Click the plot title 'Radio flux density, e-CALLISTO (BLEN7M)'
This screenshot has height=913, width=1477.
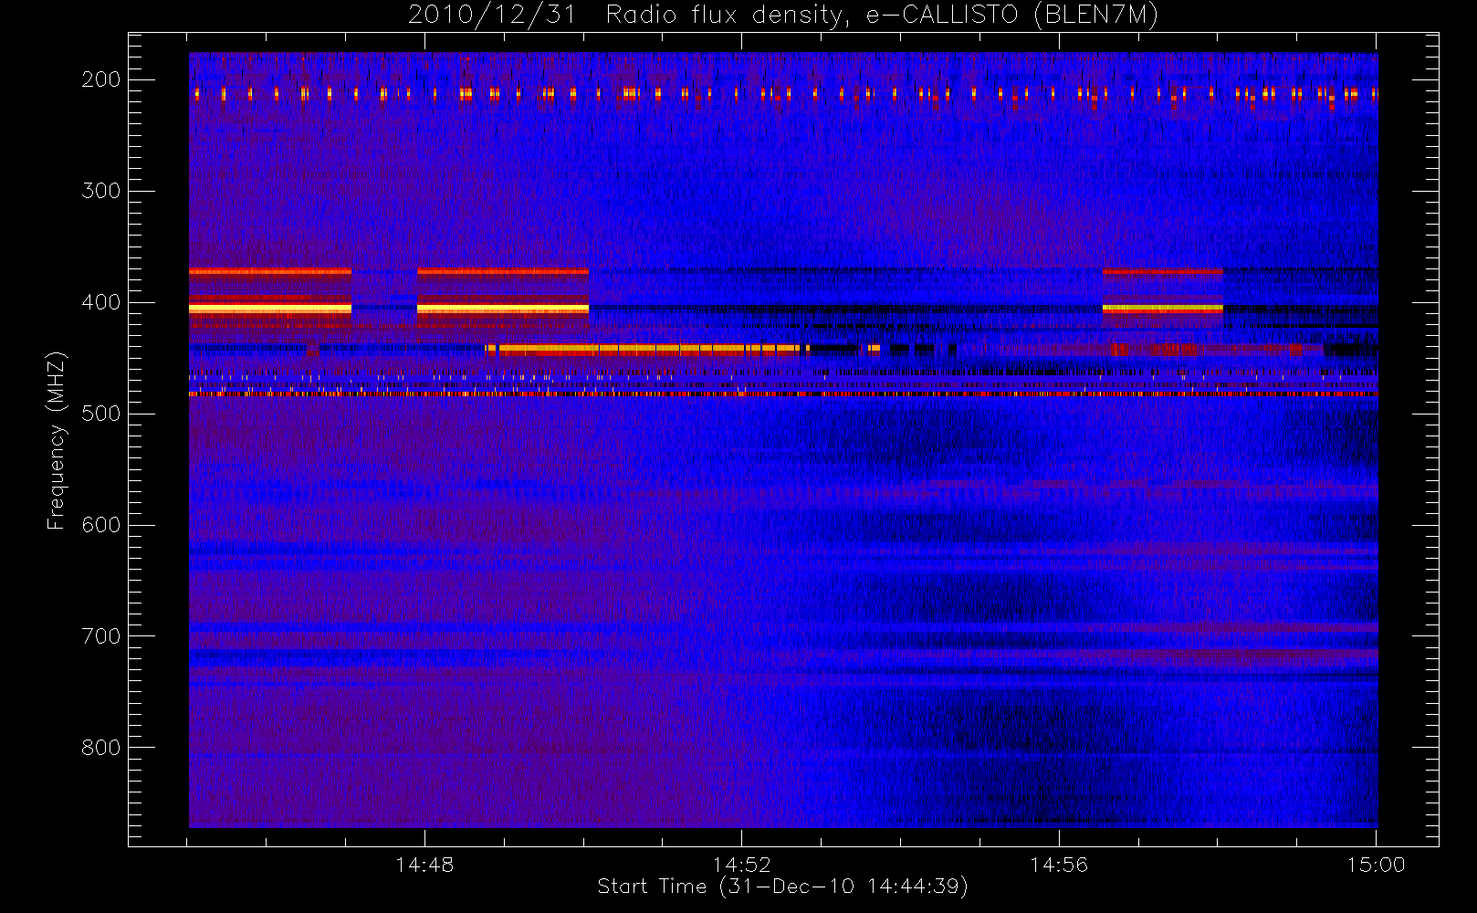click(882, 16)
